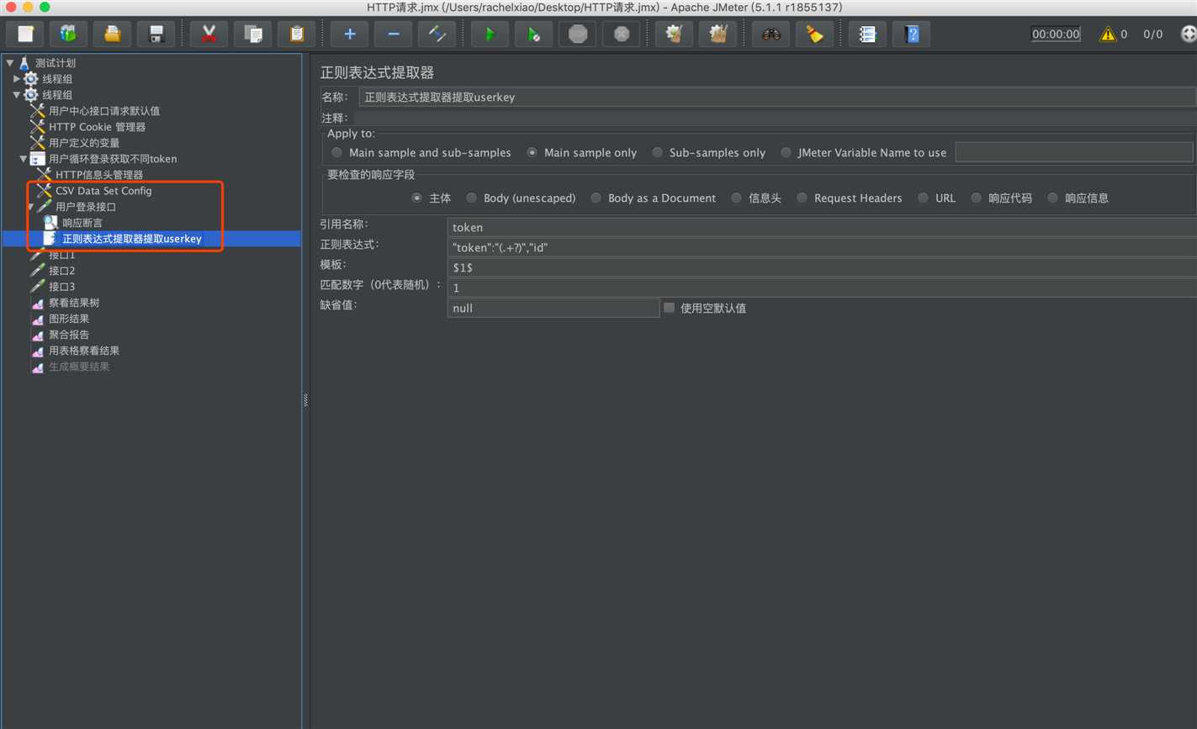Click Start no pauses icon

coord(533,34)
